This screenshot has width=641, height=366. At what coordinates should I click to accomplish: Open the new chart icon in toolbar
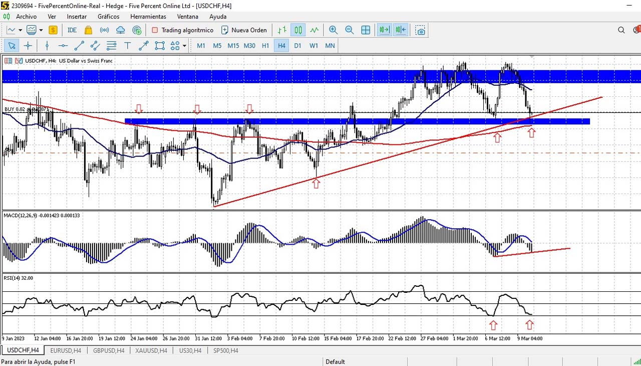[11, 30]
